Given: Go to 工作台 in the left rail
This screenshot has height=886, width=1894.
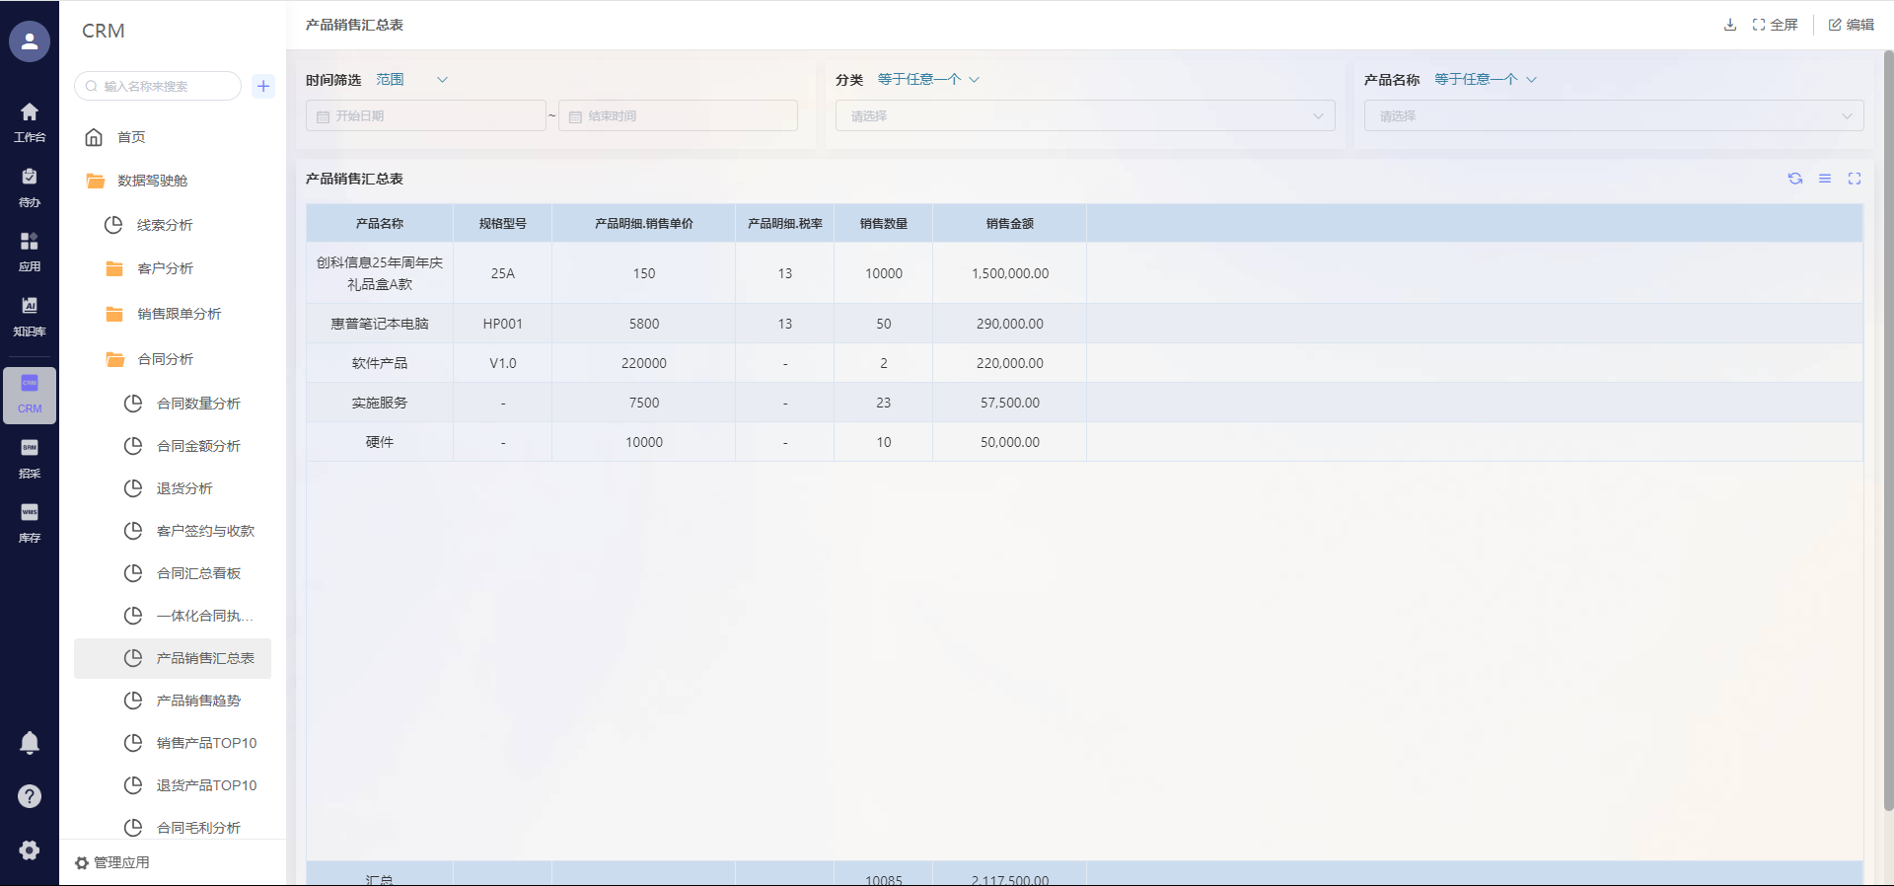Looking at the screenshot, I should (30, 121).
